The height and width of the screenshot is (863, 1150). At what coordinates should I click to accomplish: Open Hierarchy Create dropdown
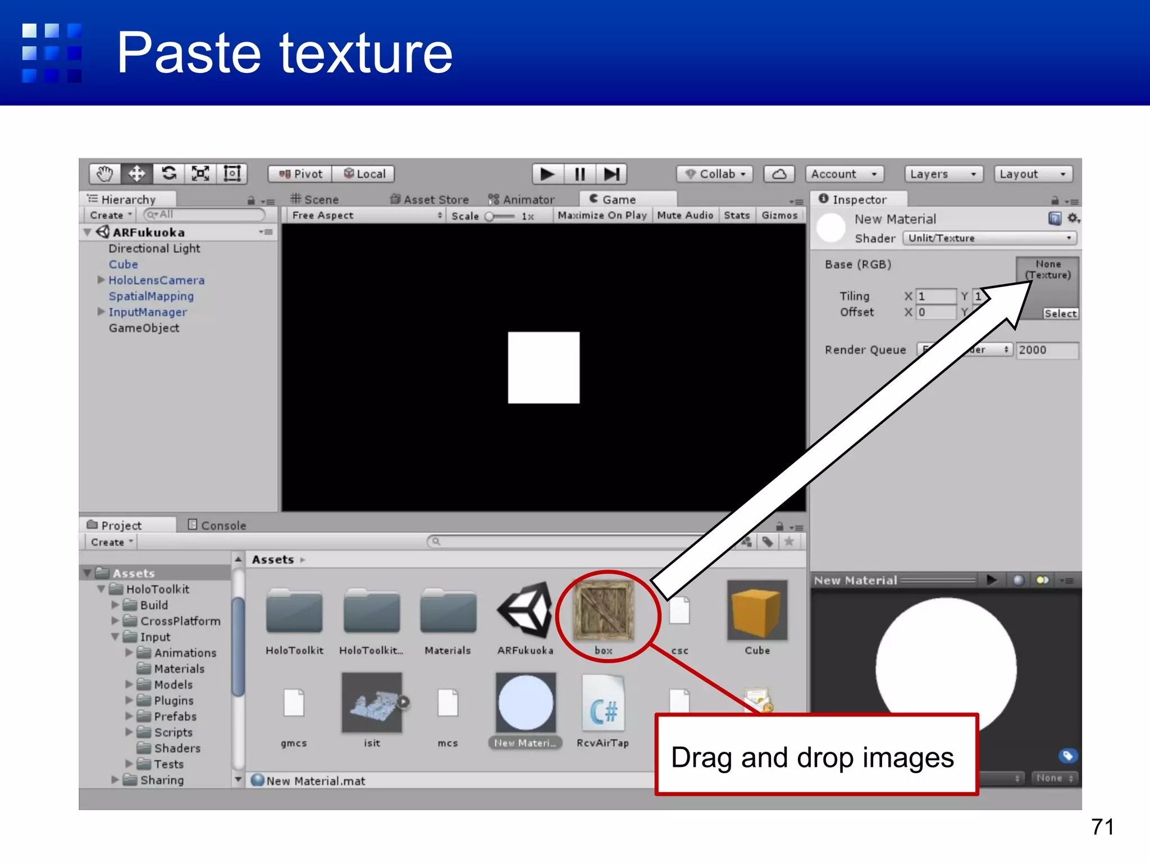pyautogui.click(x=111, y=215)
